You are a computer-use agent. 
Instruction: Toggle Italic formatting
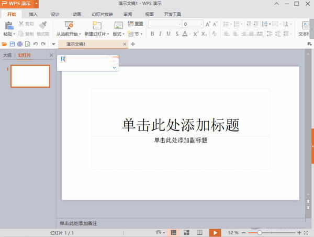click(160, 34)
